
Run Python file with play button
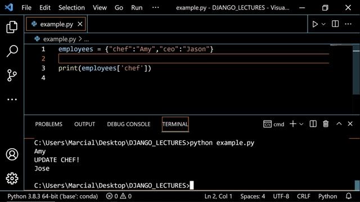(x=315, y=24)
